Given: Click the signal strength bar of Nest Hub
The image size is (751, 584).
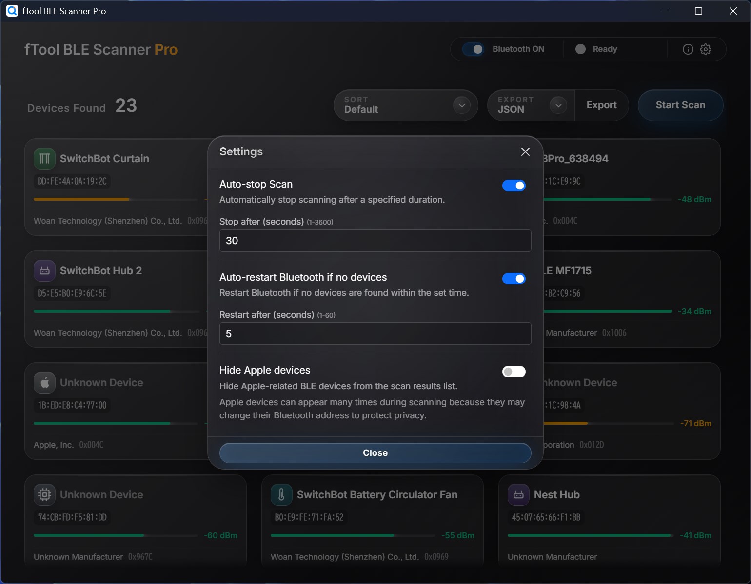Looking at the screenshot, I should tap(589, 535).
